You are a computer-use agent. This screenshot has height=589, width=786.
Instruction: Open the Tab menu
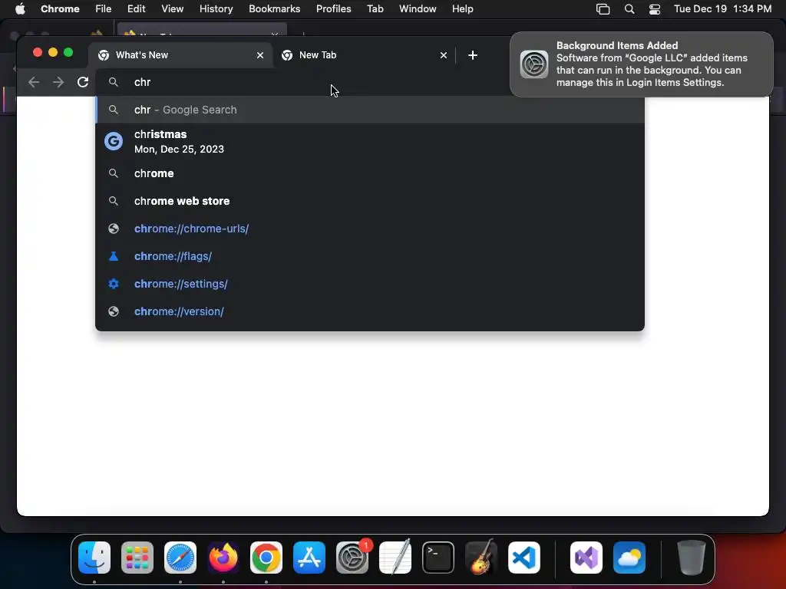point(375,9)
